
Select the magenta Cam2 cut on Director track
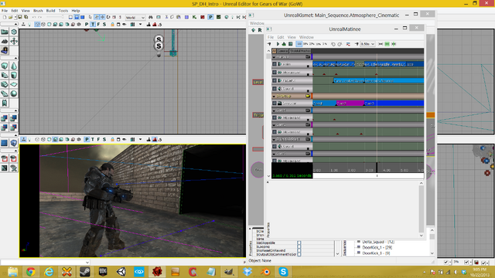350,103
